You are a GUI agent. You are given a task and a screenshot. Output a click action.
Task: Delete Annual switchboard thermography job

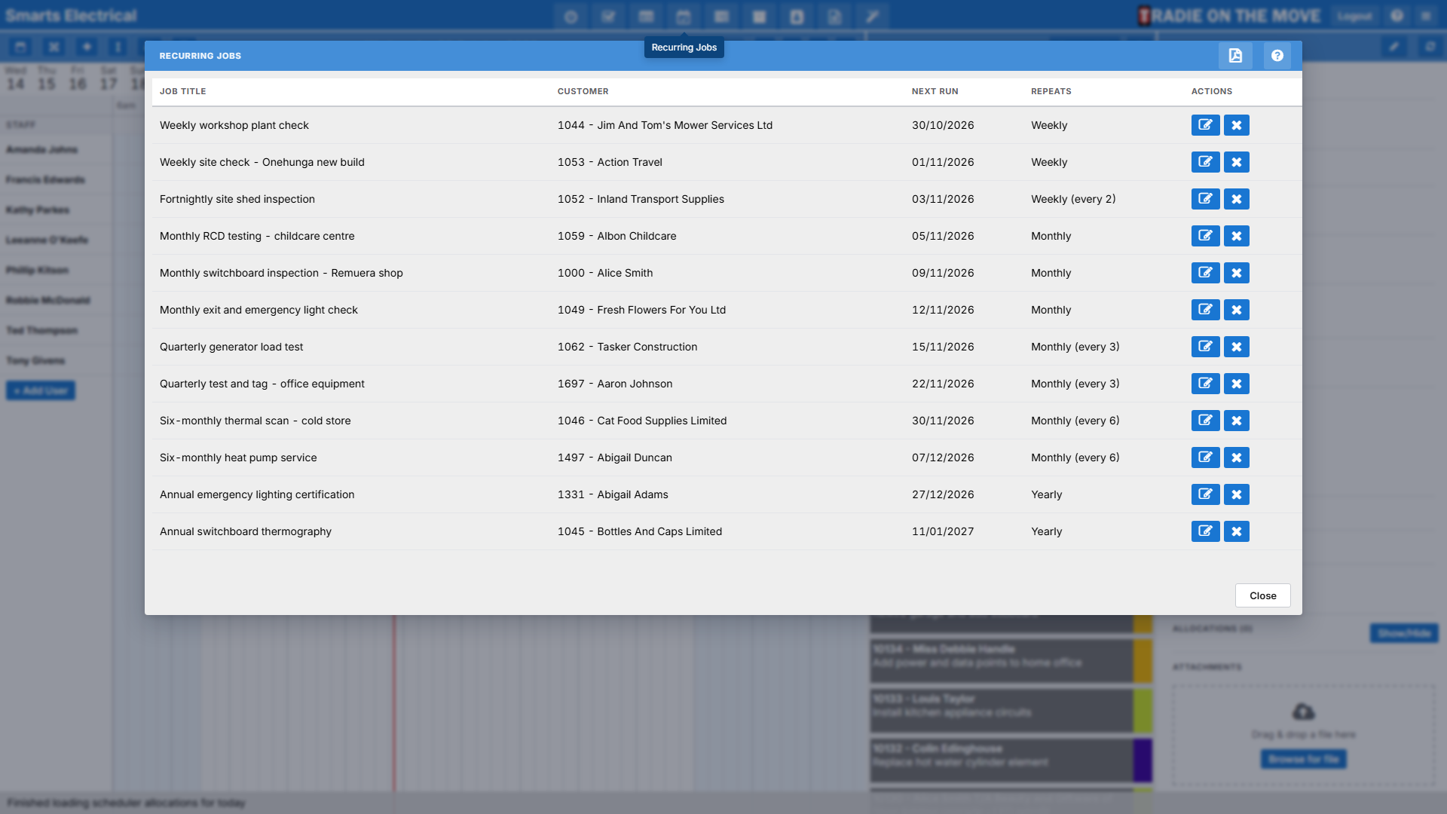point(1237,531)
